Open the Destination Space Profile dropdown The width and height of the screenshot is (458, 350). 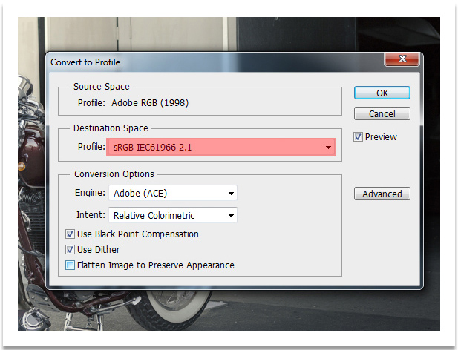tap(221, 147)
